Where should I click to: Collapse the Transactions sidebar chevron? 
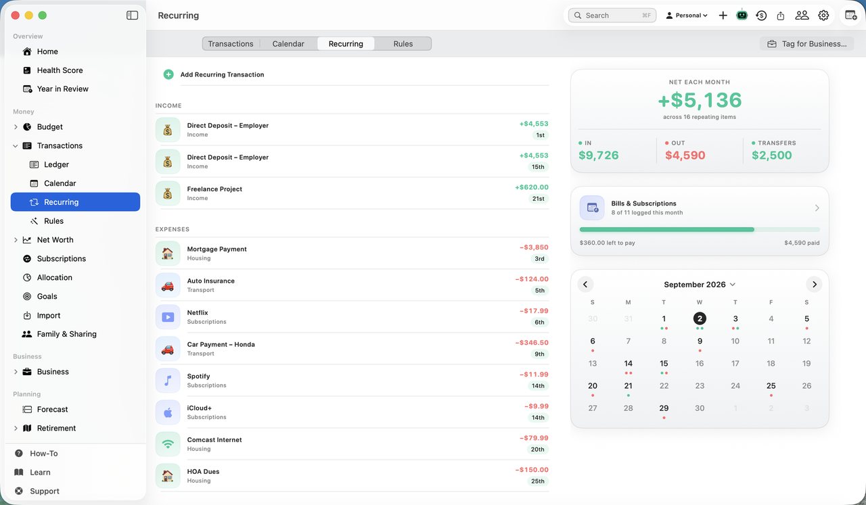[x=16, y=145]
